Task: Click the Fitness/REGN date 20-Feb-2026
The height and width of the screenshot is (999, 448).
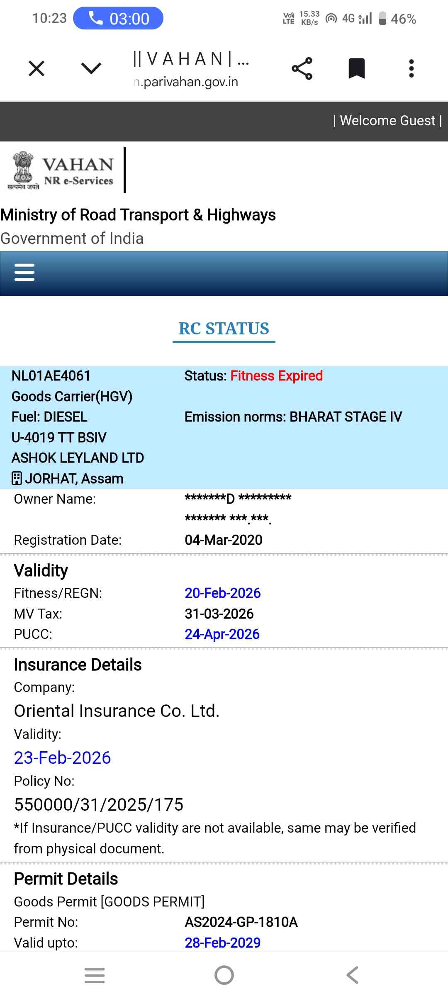Action: 222,593
